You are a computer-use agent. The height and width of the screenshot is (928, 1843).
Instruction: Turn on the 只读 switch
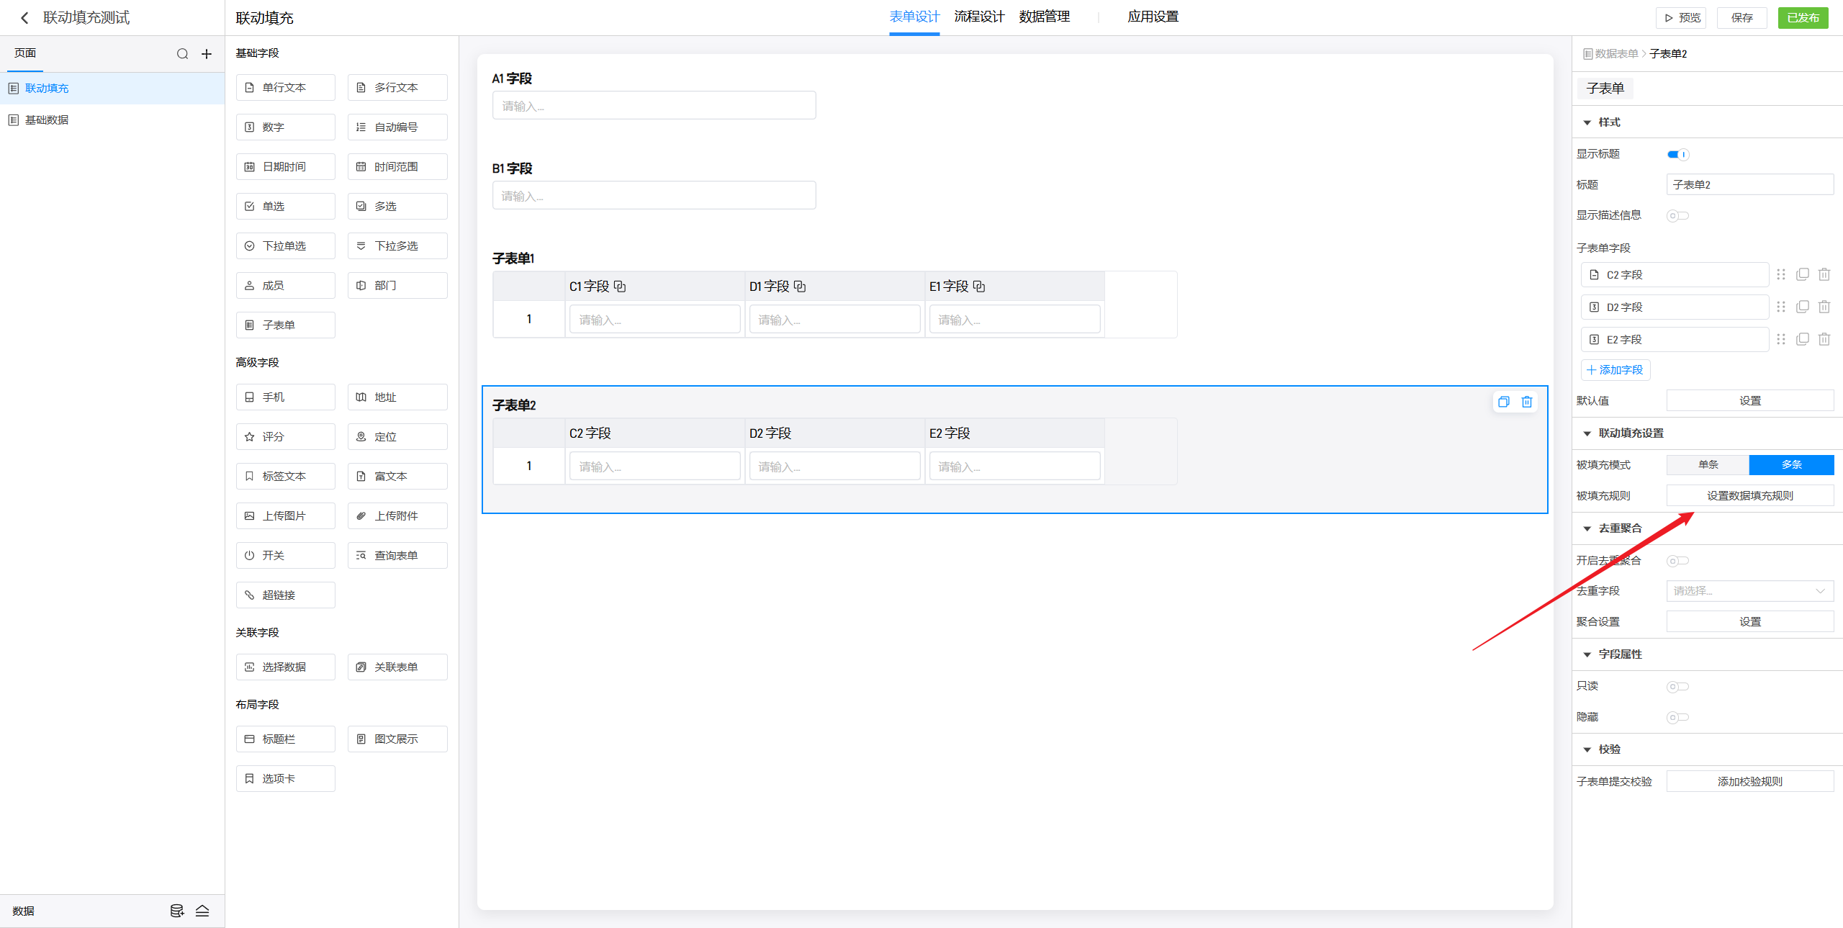click(x=1677, y=686)
